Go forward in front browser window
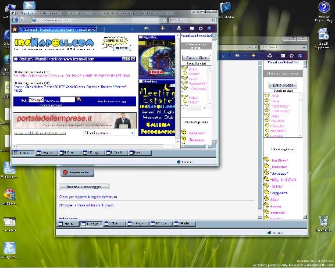This screenshot has width=335, height=268. pyautogui.click(x=22, y=20)
